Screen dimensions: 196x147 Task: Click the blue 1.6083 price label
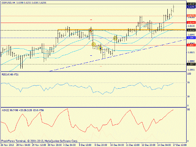pos(191,38)
